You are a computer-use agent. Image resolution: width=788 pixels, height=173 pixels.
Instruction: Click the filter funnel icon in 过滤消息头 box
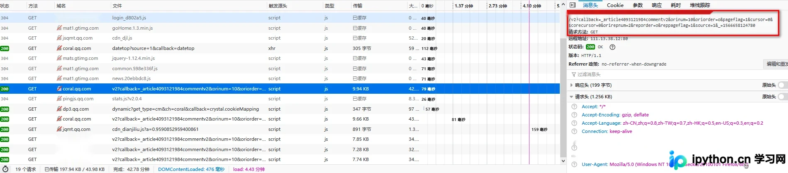point(574,74)
